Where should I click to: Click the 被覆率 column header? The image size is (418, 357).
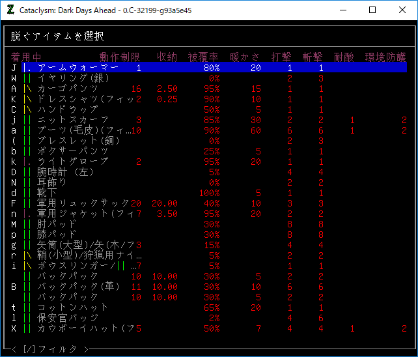tap(203, 57)
